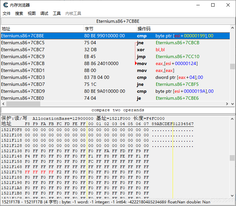Click the disassembler scroll down arrow
The width and height of the screenshot is (236, 206).
pos(232,104)
